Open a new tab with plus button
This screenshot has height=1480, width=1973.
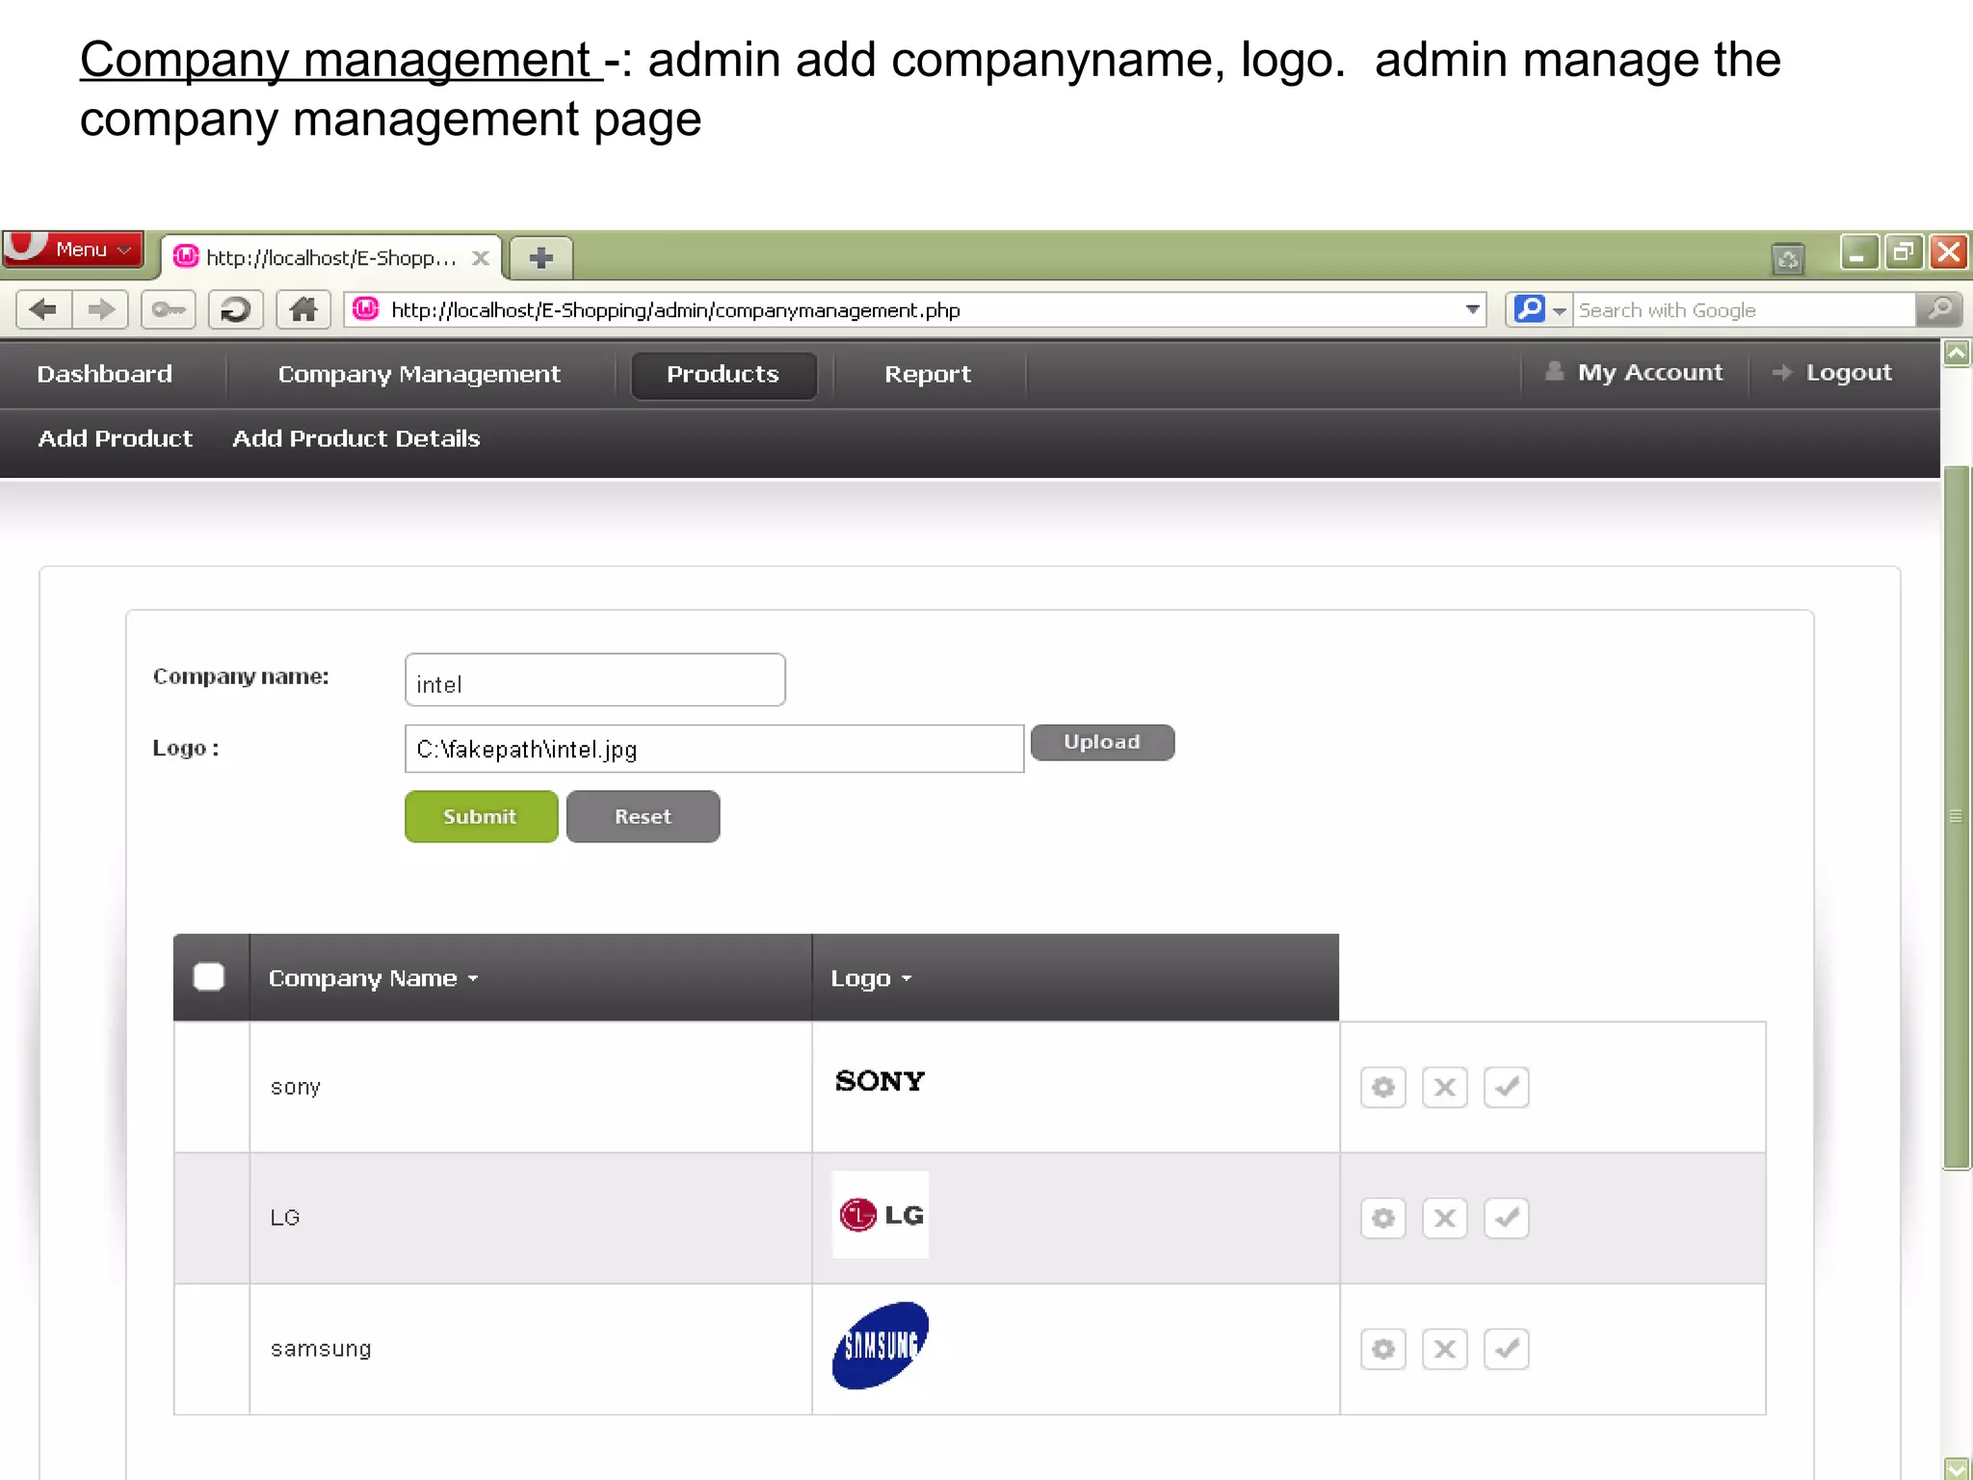click(x=541, y=258)
